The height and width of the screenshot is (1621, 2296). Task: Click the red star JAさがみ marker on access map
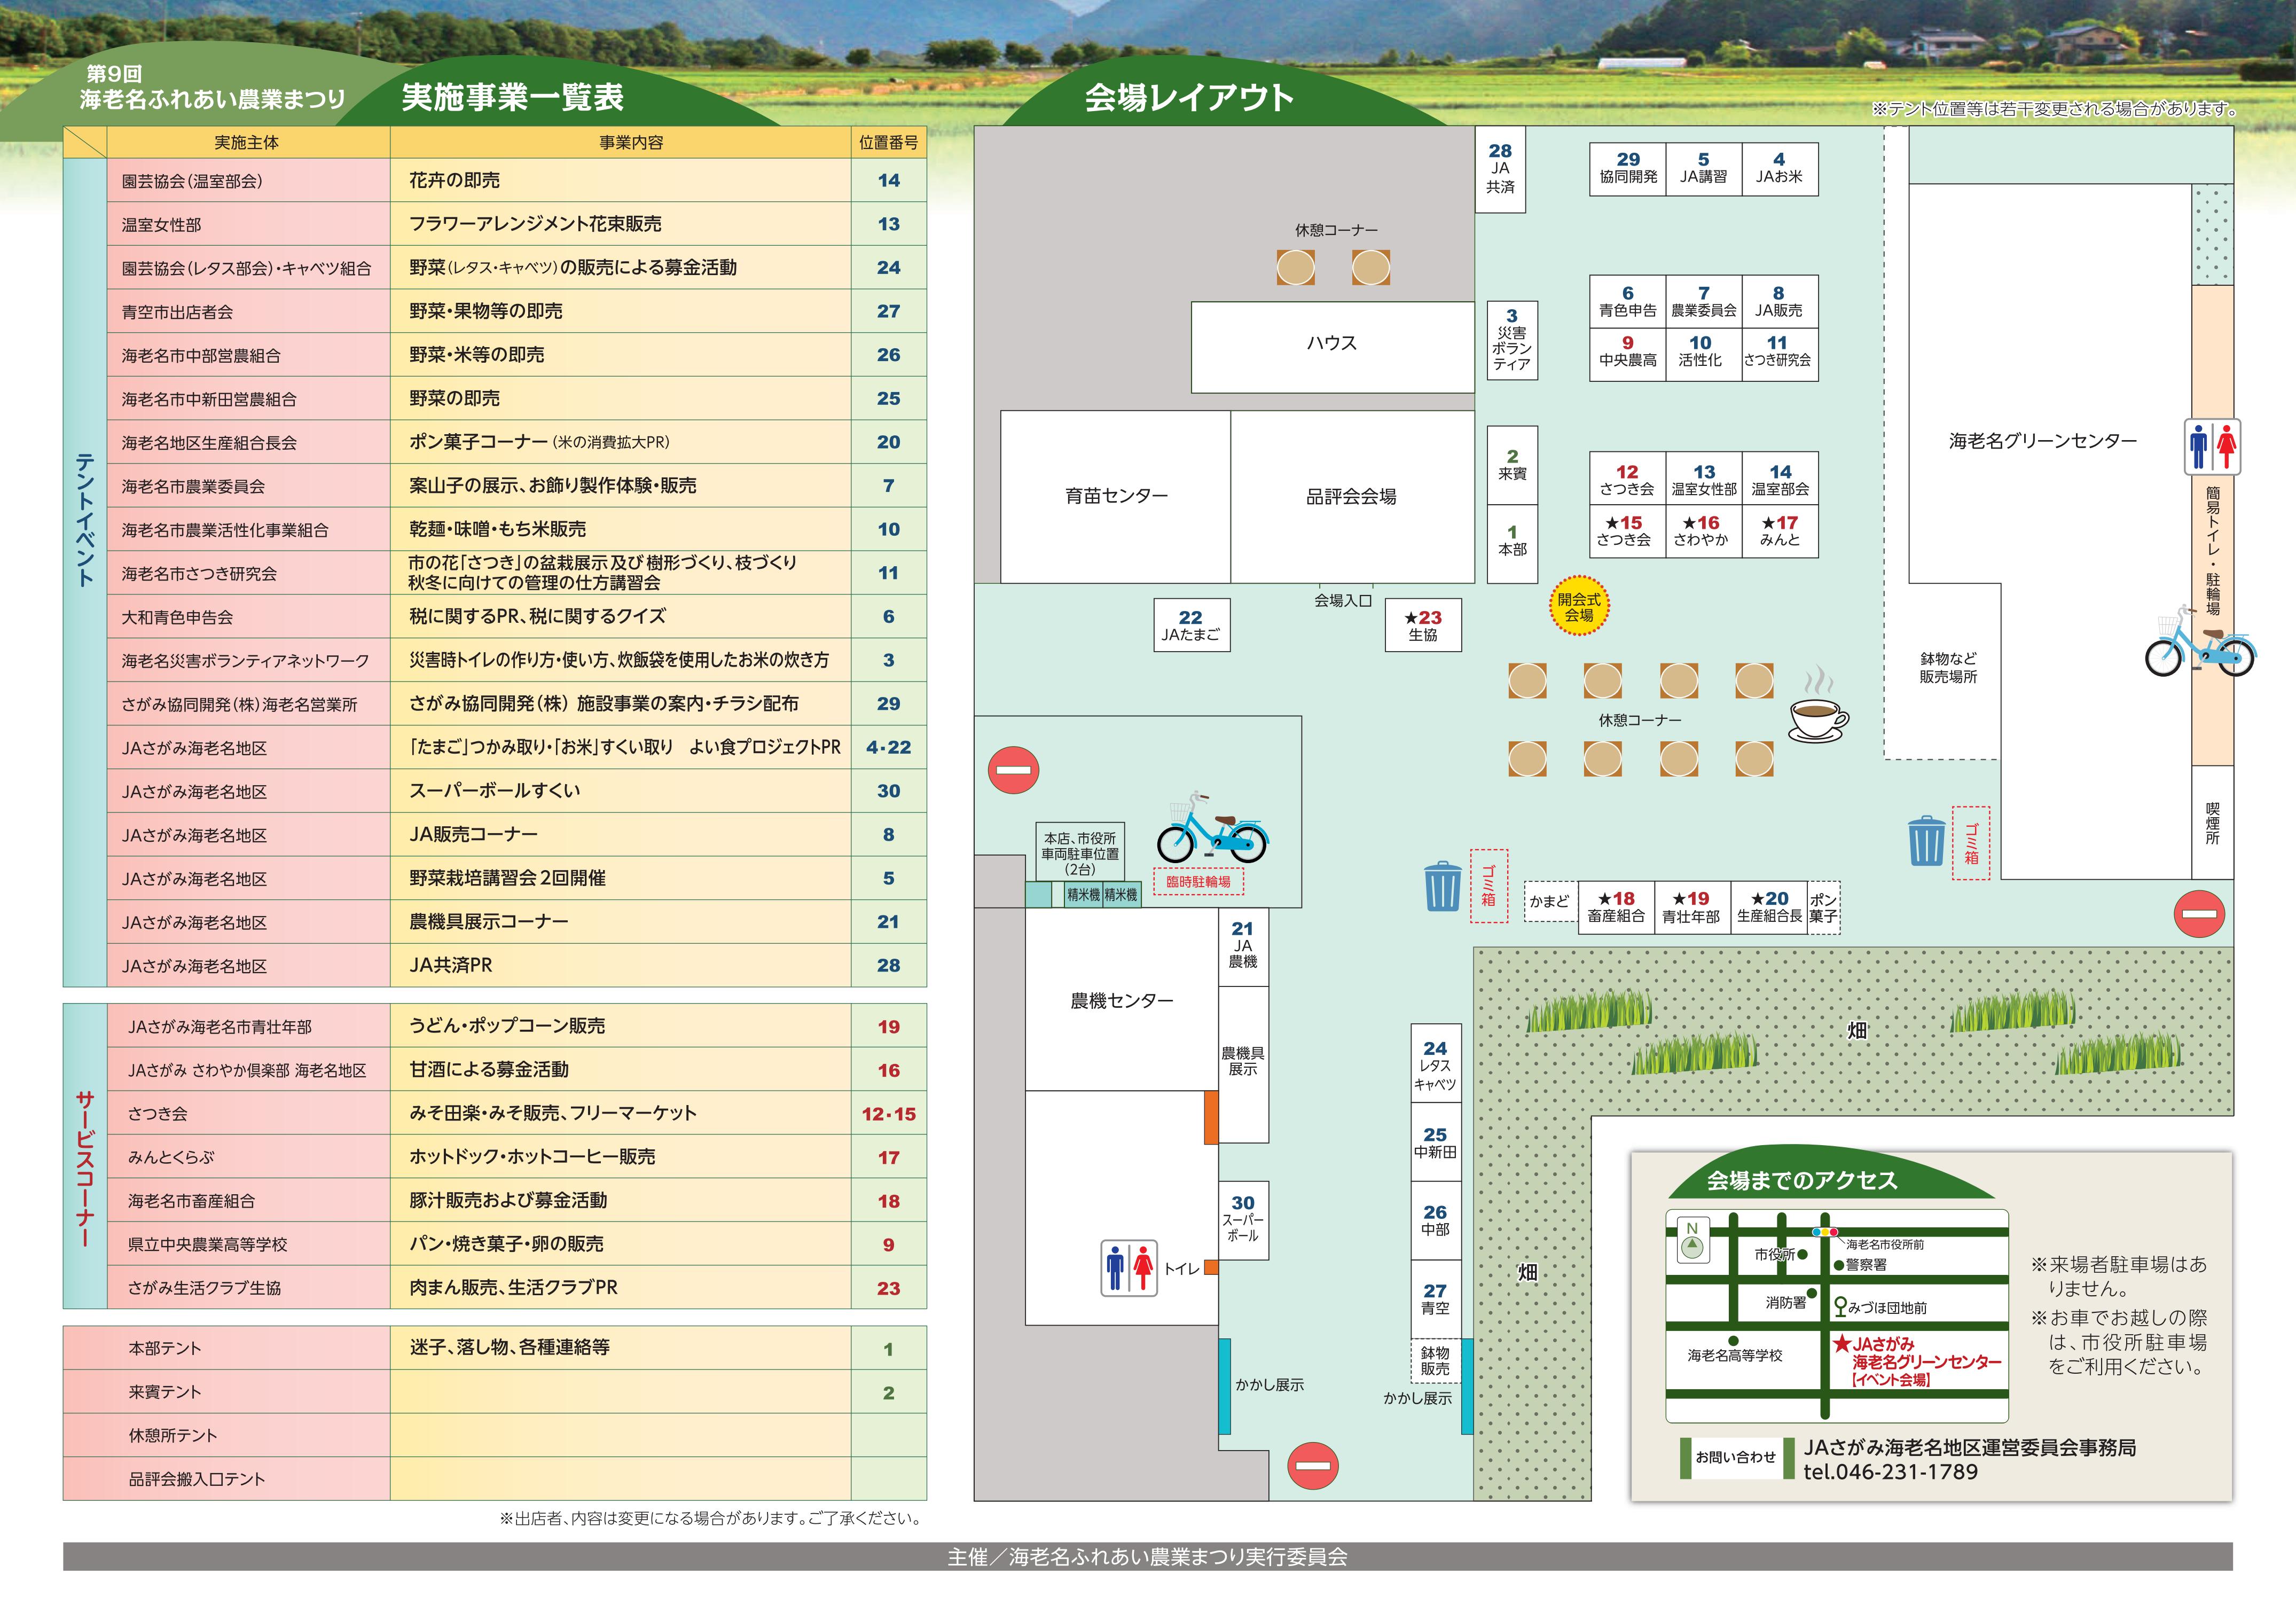click(1841, 1343)
